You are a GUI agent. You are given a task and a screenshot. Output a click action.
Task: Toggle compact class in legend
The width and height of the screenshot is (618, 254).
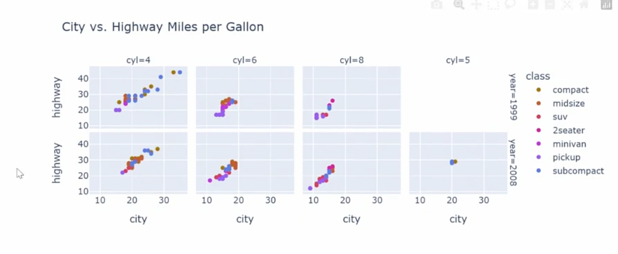[571, 90]
